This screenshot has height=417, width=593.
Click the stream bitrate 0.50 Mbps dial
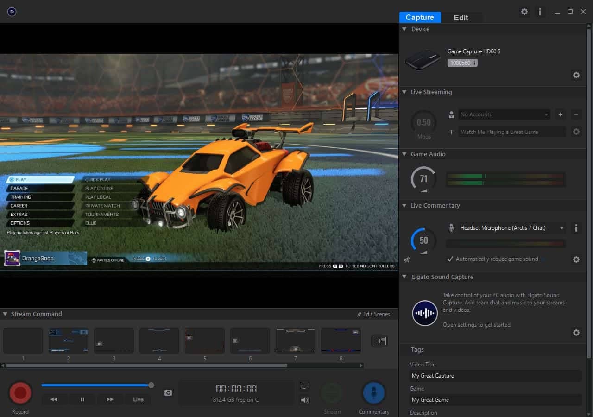423,122
